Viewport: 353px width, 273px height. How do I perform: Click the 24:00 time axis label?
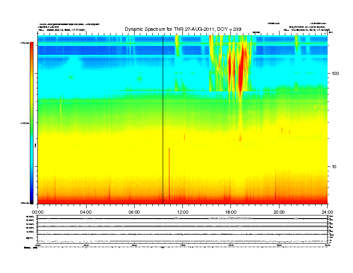pyautogui.click(x=327, y=212)
